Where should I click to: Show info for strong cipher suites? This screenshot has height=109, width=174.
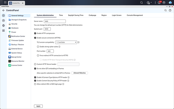59,47
